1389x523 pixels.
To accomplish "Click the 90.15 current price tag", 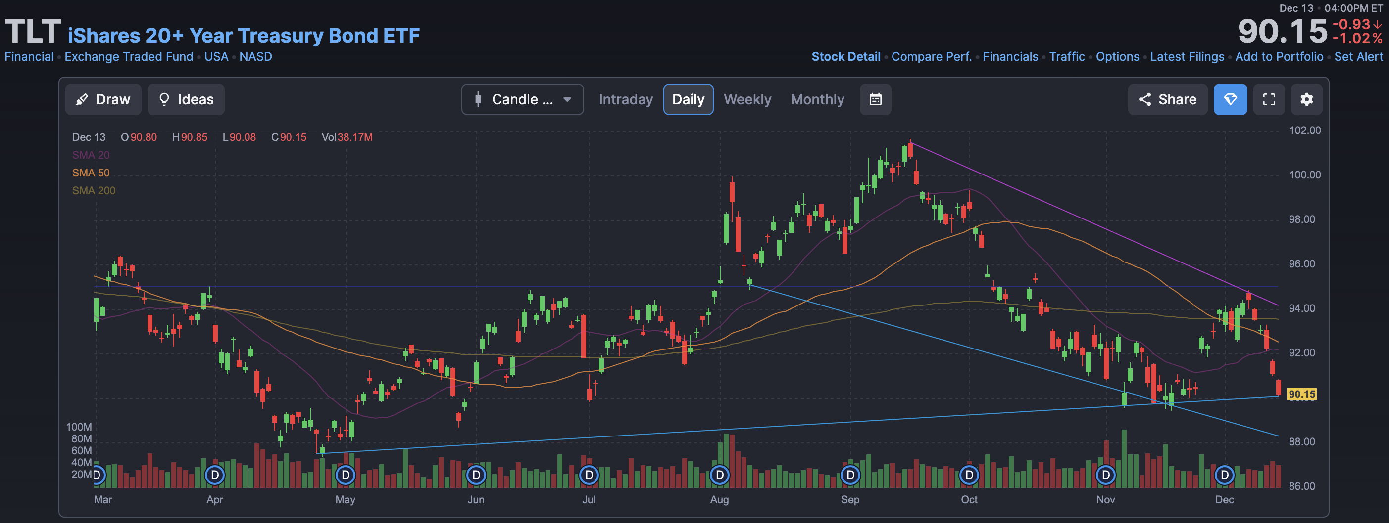I will pyautogui.click(x=1302, y=394).
